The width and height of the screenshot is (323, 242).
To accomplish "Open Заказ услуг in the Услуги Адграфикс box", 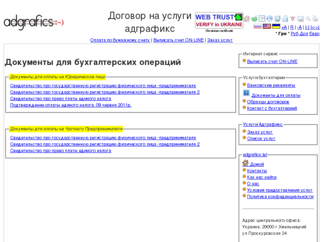I will coord(260,132).
